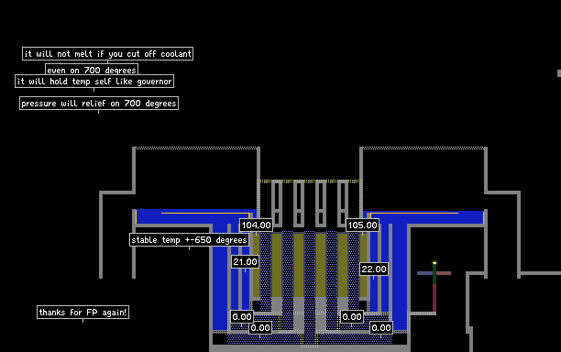Image resolution: width=561 pixels, height=352 pixels.
Task: Select the blue-gray horizontal bar left of green rod
Action: [424, 273]
